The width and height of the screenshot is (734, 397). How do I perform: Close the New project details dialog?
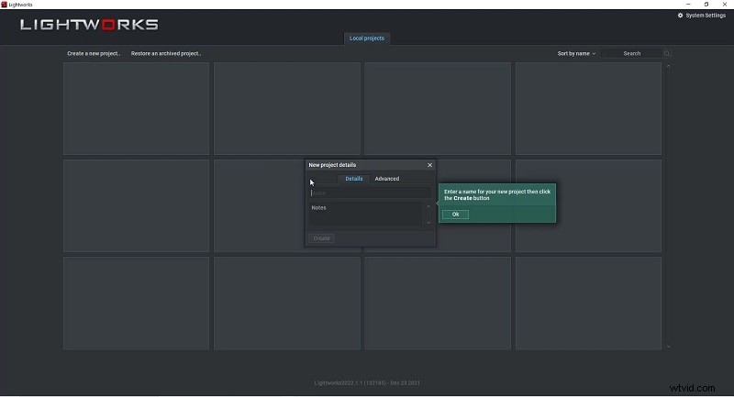pos(429,165)
